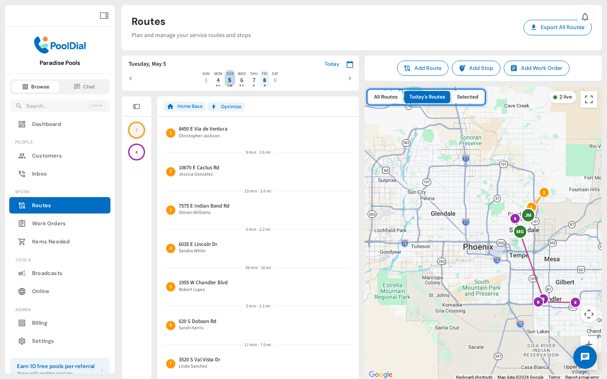
Task: Select purple route with 4 stops
Action: (137, 152)
